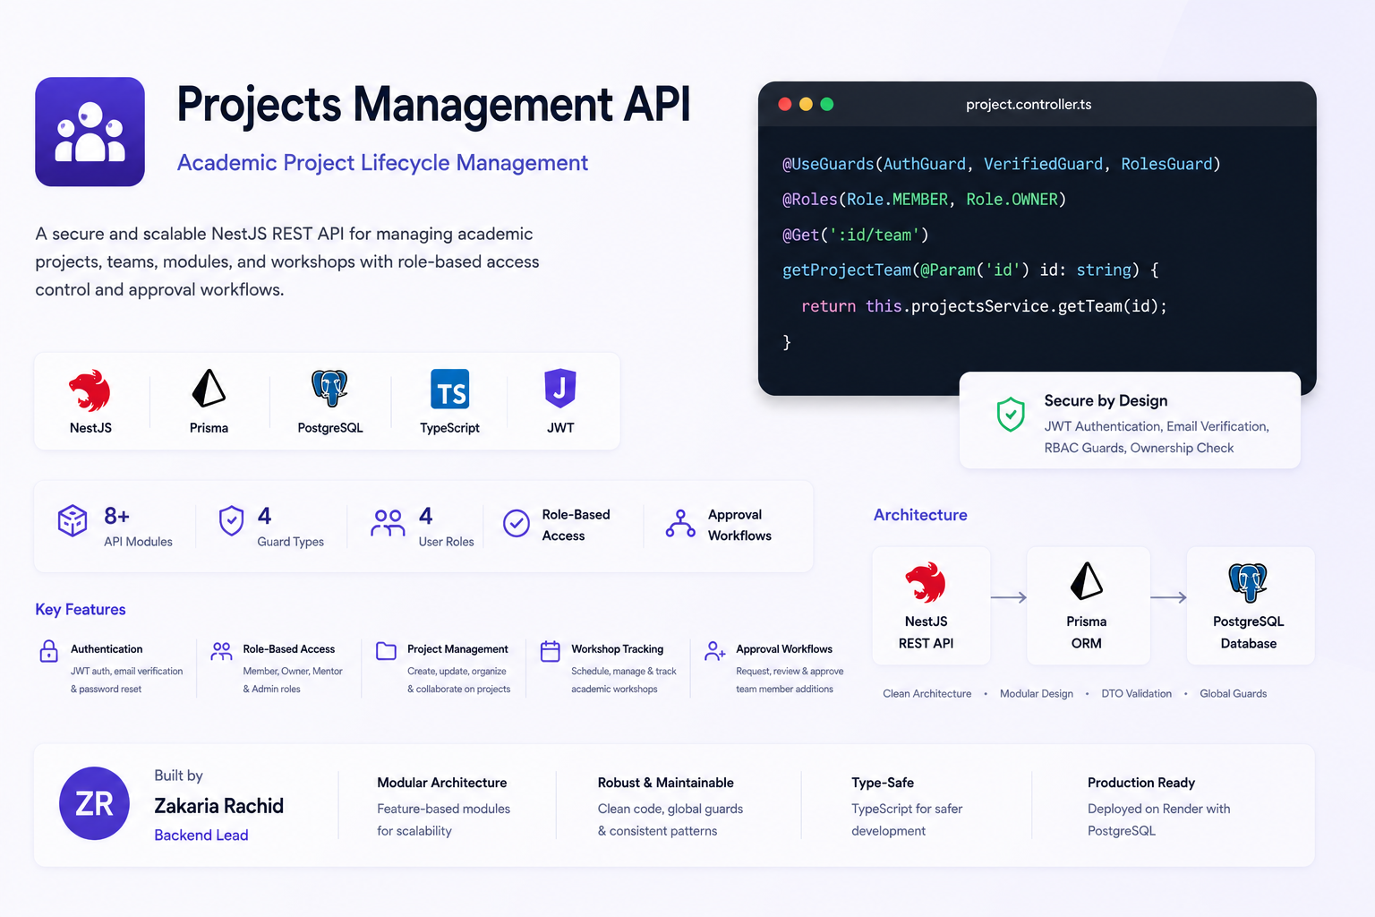Click the PostgreSQL Database architecture card label
The image size is (1375, 917).
pyautogui.click(x=1248, y=632)
